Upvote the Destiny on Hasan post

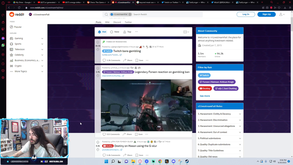pyautogui.click(x=98, y=142)
